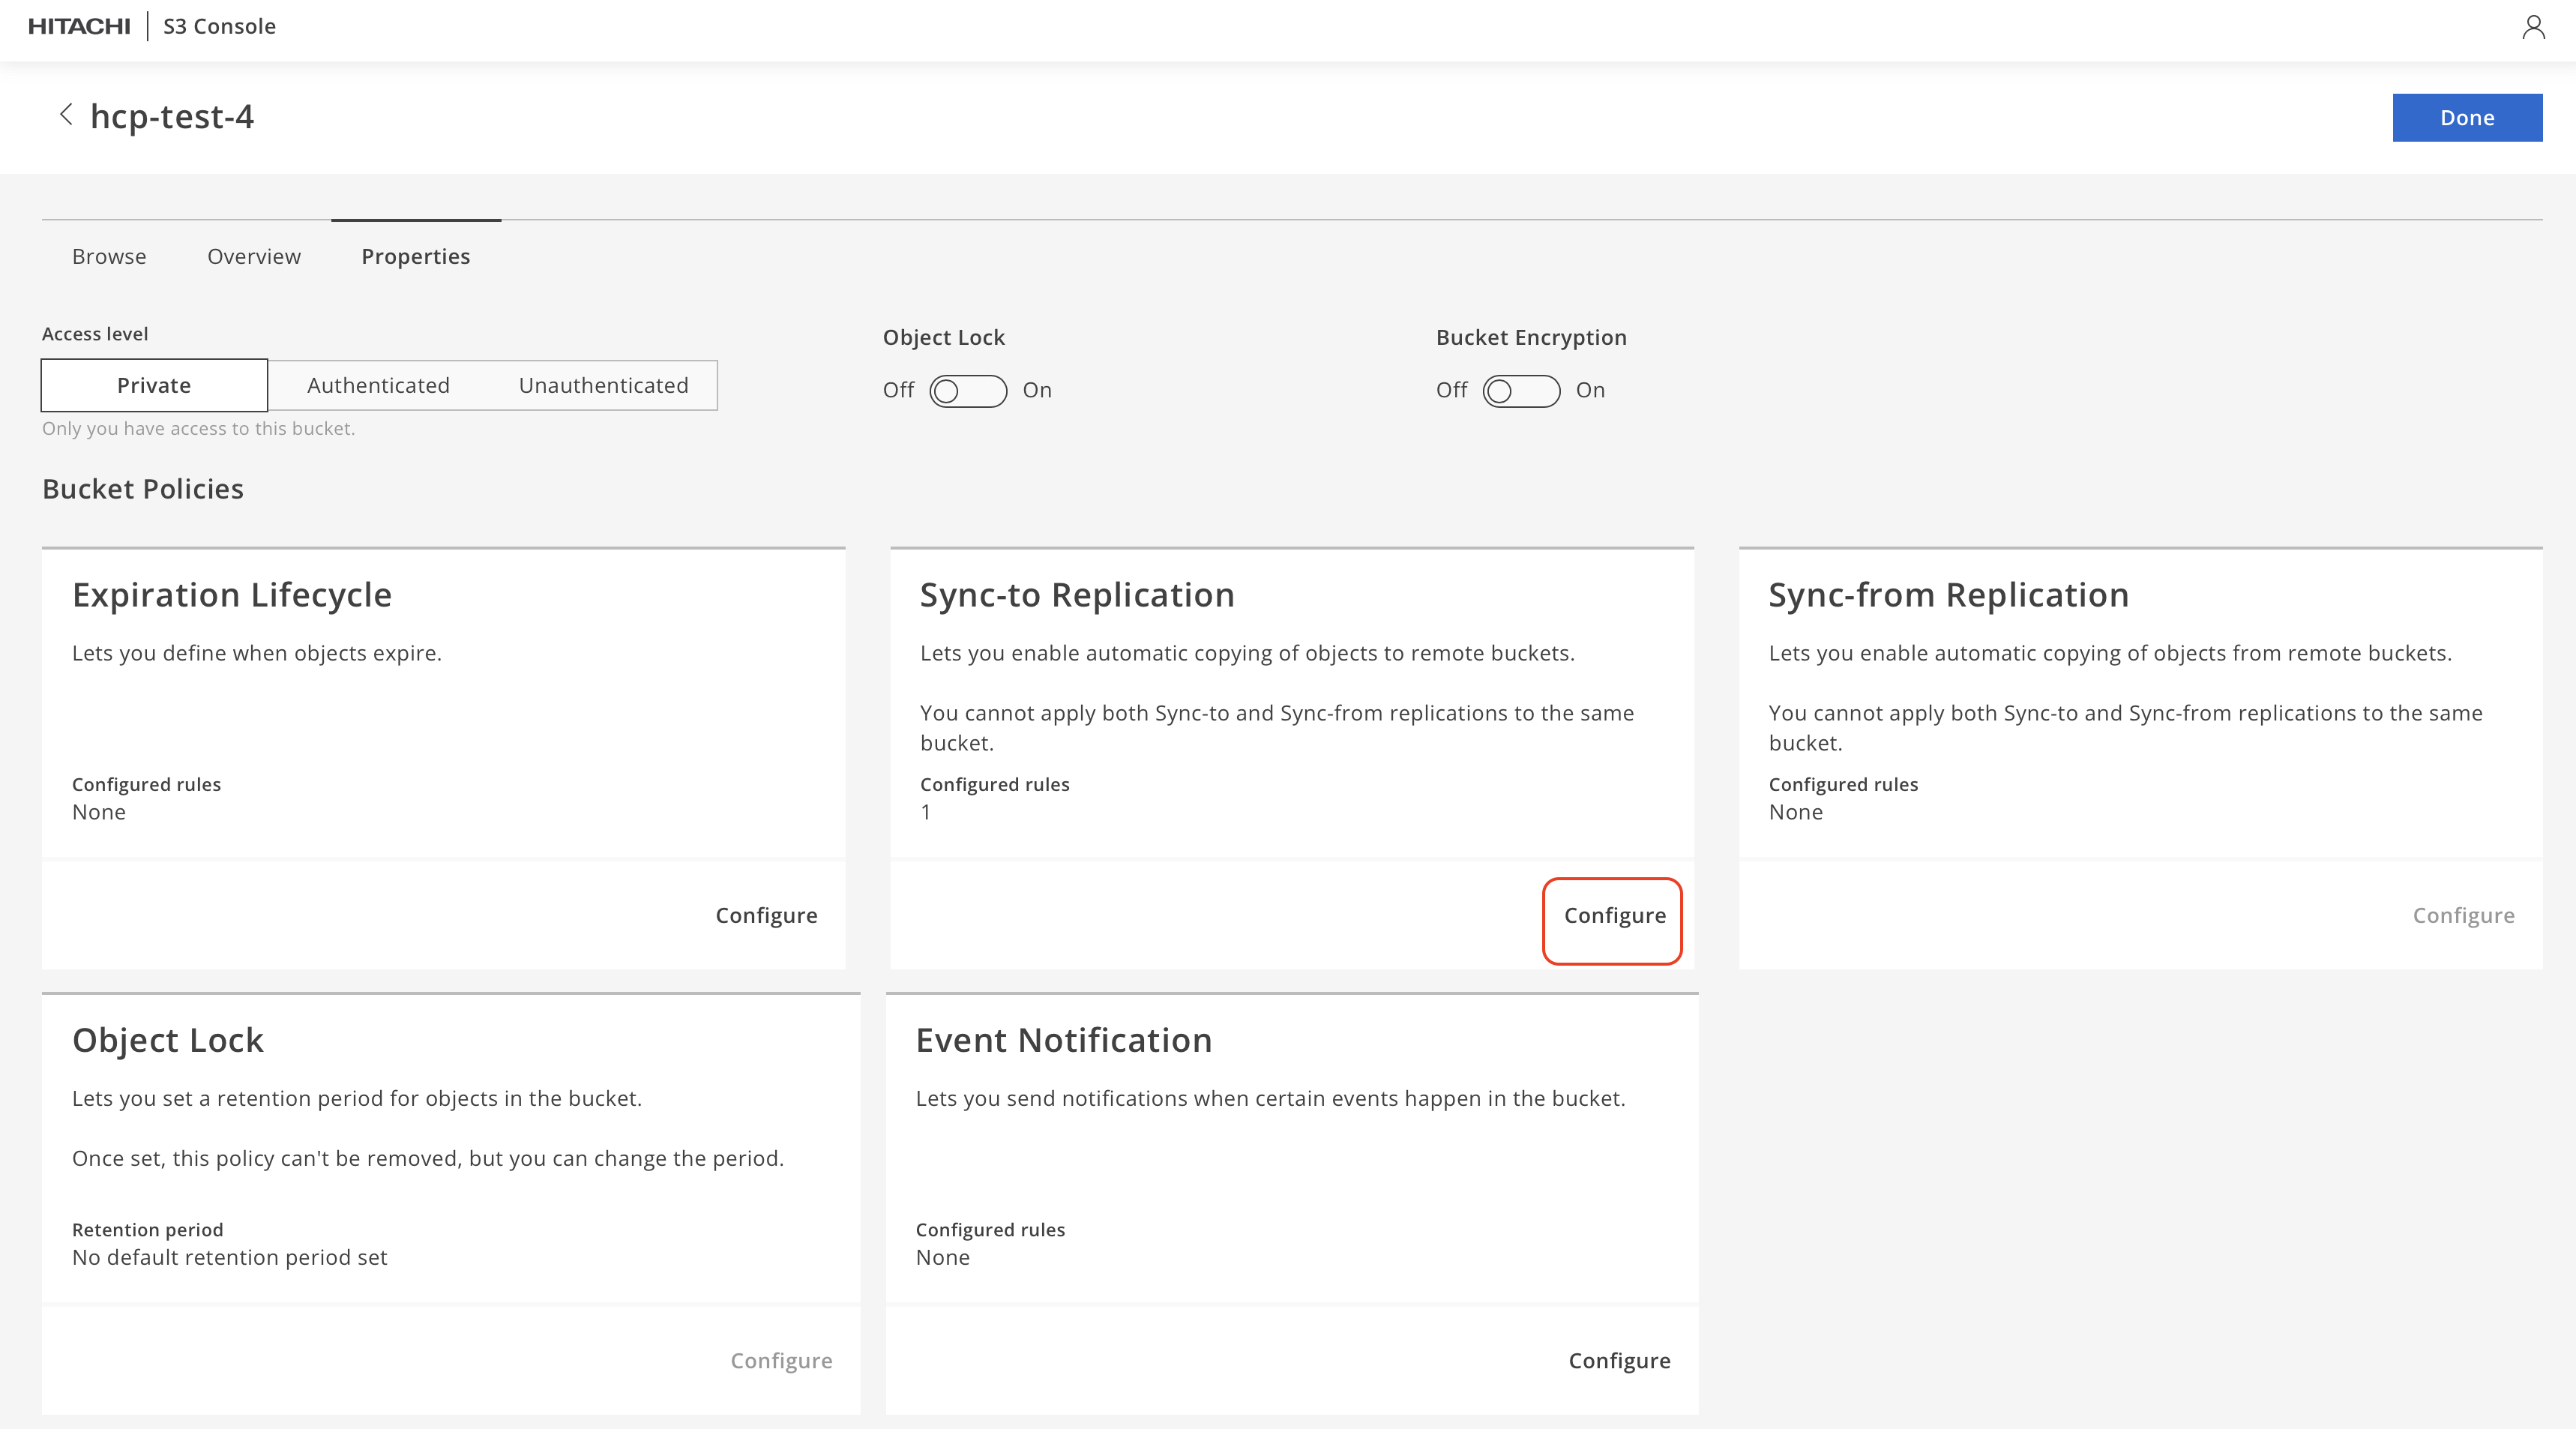
Task: Click the Properties tab
Action: pyautogui.click(x=415, y=255)
